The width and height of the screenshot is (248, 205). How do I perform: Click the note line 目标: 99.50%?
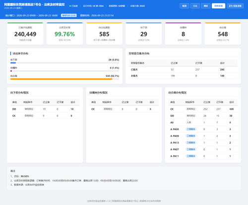pyautogui.click(x=20, y=176)
